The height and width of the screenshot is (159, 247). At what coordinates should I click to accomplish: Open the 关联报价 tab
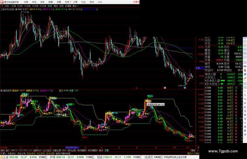click(12, 153)
